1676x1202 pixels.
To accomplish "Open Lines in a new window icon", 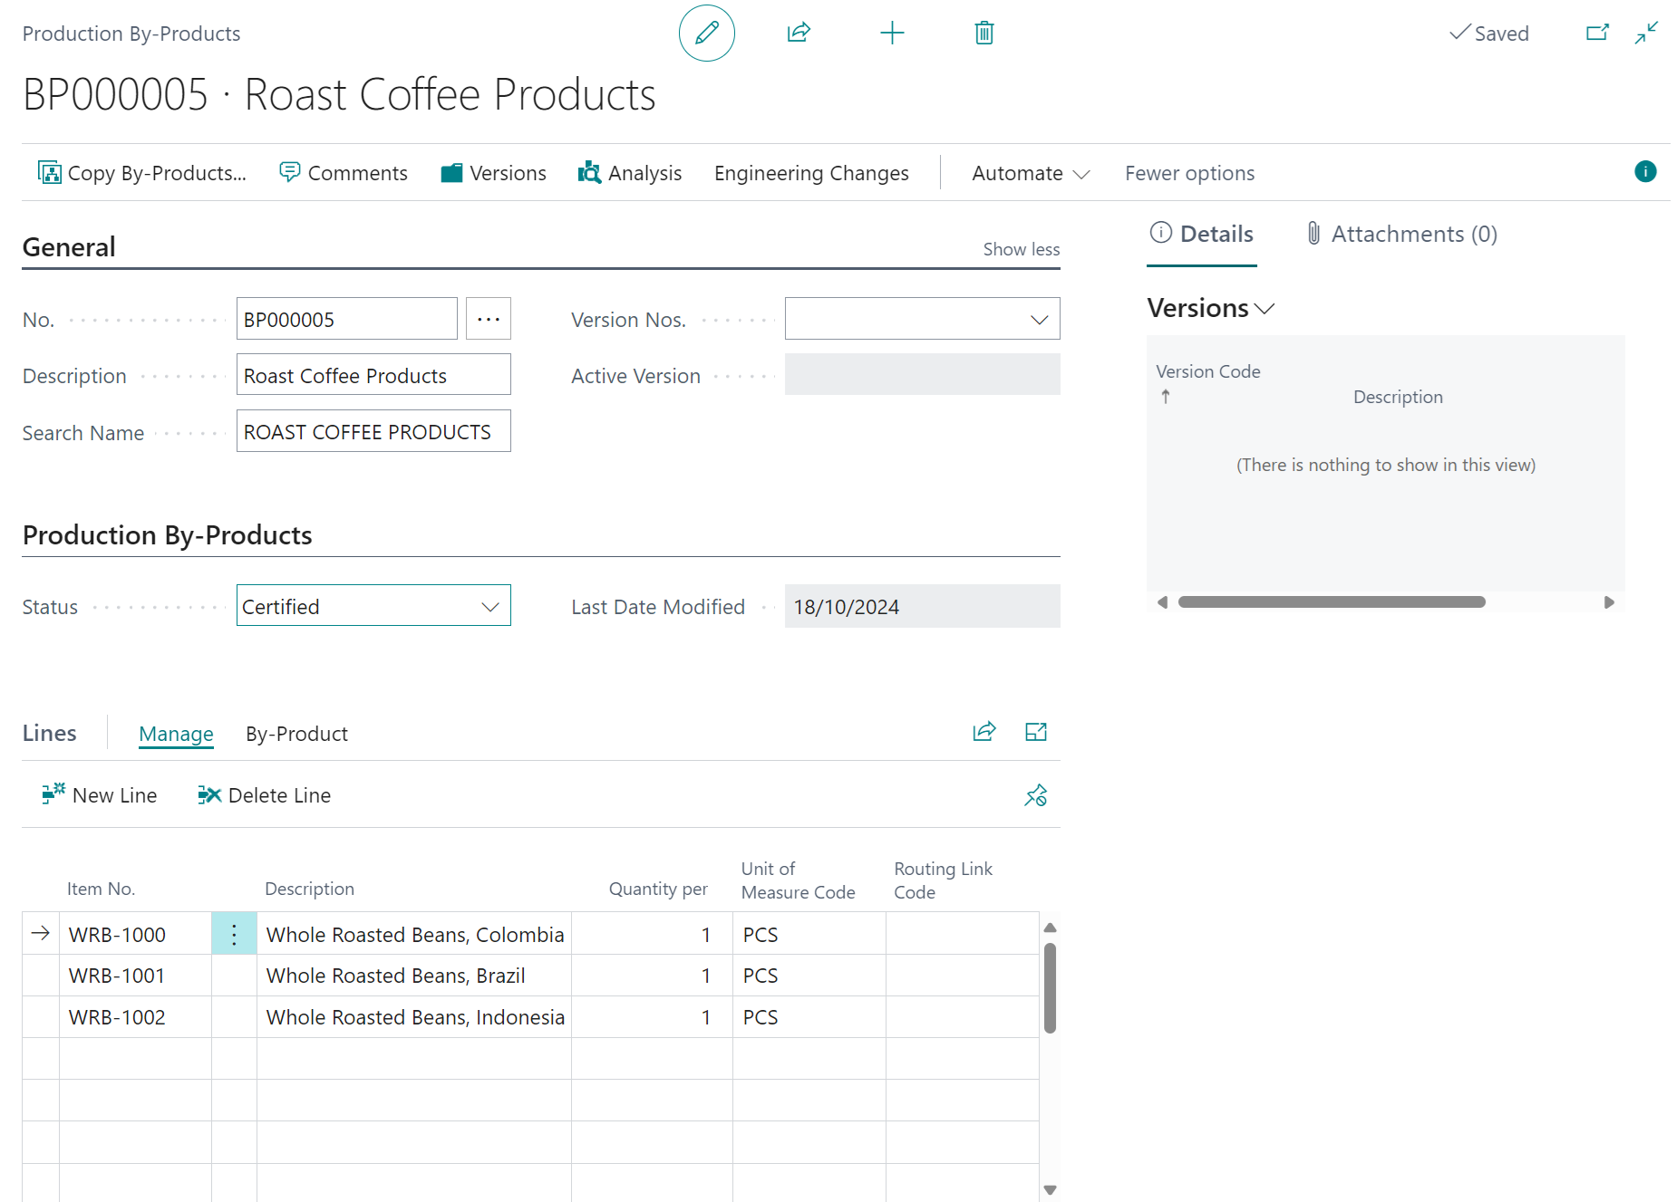I will [x=1036, y=732].
